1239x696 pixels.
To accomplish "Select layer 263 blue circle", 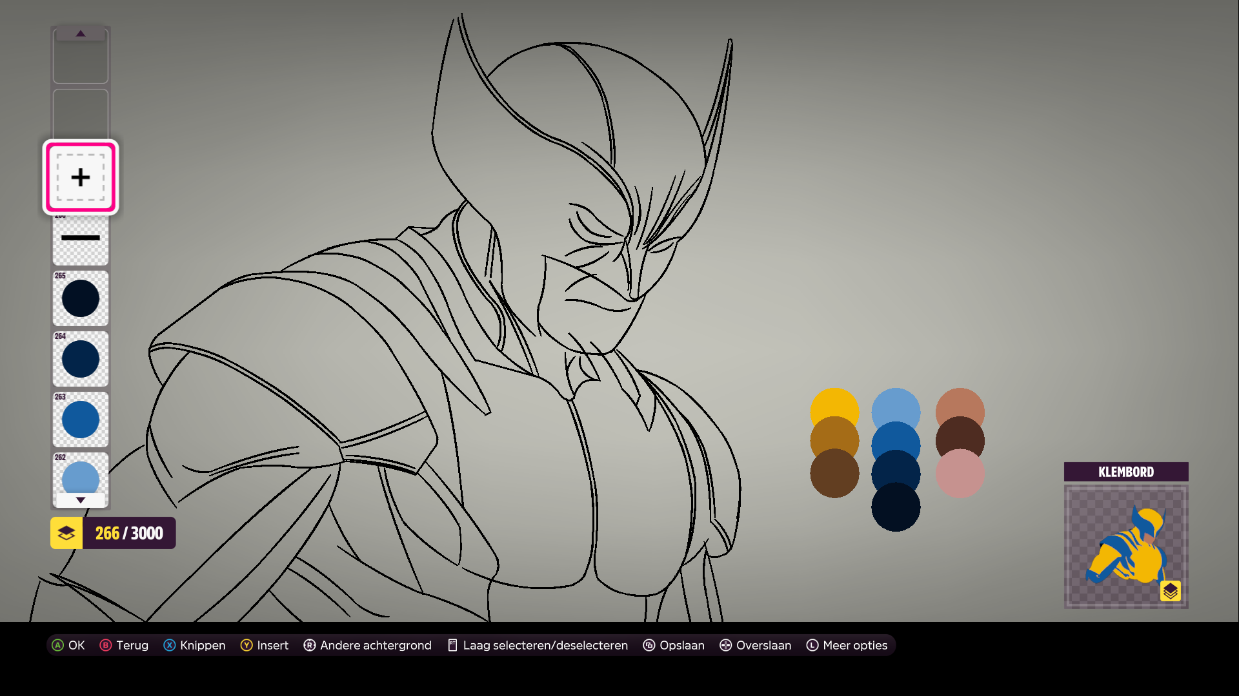I will pos(81,420).
